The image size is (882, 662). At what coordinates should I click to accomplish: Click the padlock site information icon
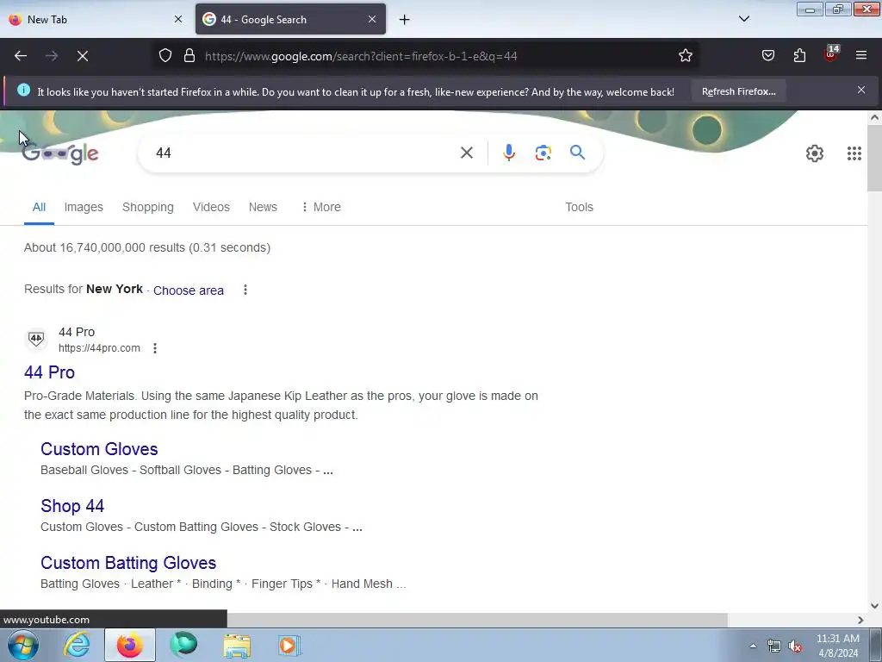click(189, 56)
